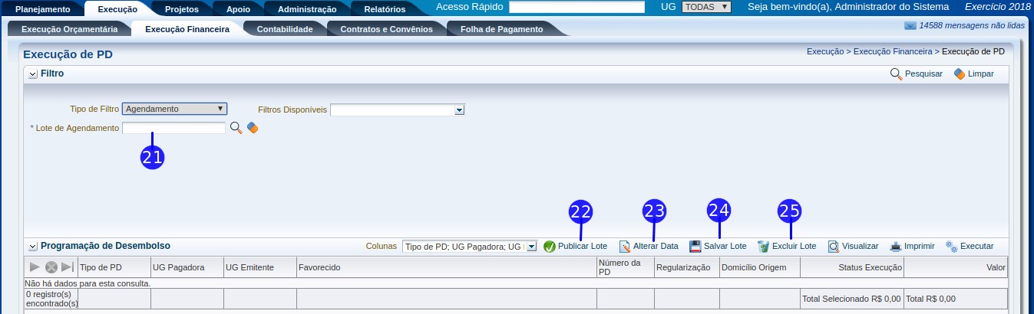Switch to the Contabilidade tab

pyautogui.click(x=284, y=29)
